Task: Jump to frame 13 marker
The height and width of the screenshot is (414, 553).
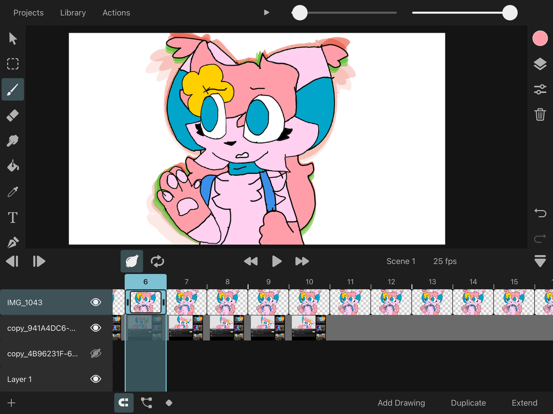Action: (x=432, y=281)
